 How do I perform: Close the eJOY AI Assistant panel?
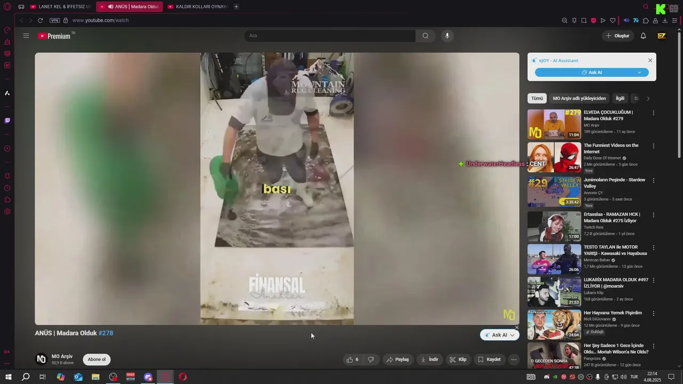point(650,60)
